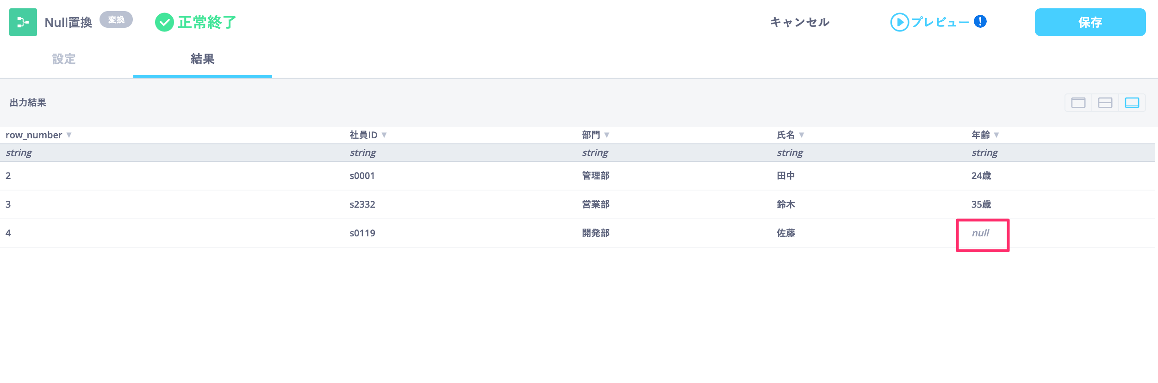1158x383 pixels.
Task: Select the s0001 employee ID cell
Action: click(362, 176)
